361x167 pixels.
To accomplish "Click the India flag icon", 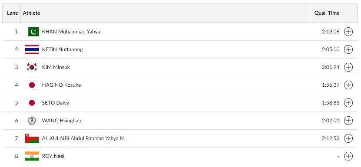I will (32, 156).
